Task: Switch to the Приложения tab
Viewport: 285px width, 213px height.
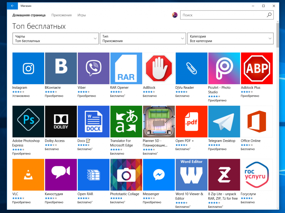Action: [x=62, y=15]
